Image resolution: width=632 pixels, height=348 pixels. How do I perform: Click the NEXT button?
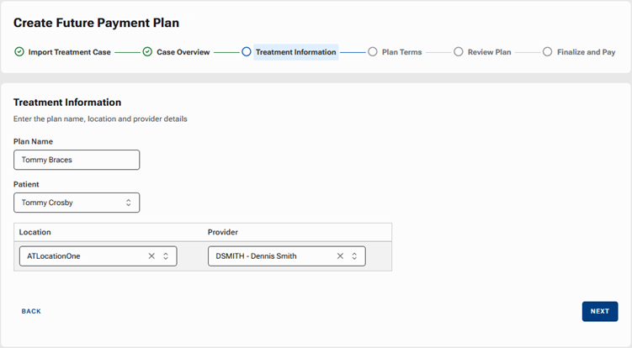click(600, 311)
